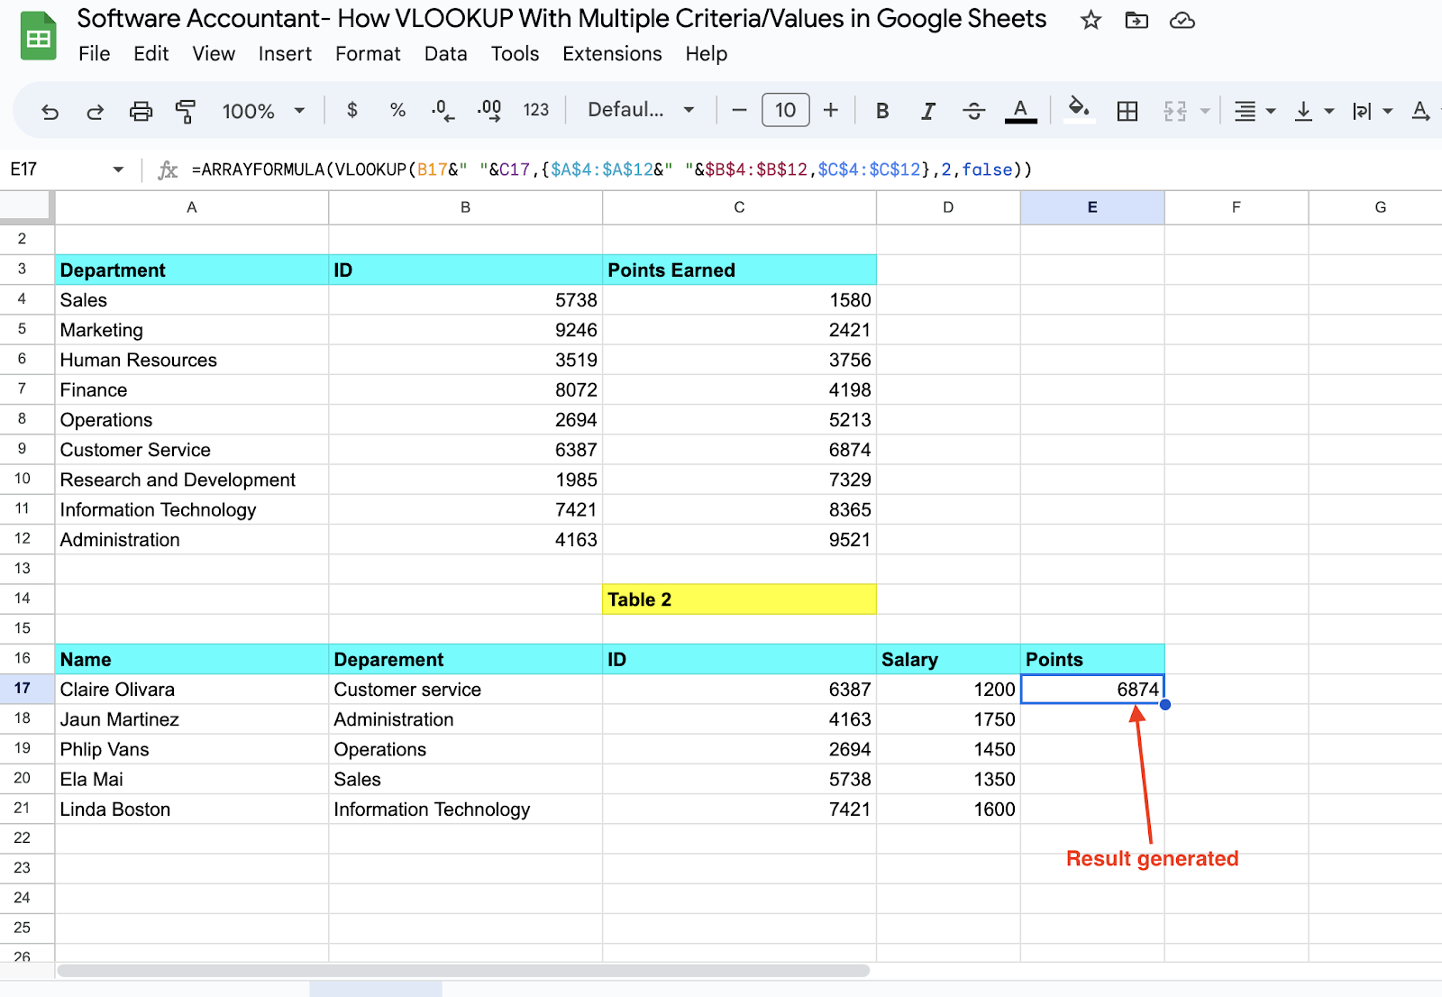Click the horizontal align icon
The image size is (1442, 997).
1245,111
